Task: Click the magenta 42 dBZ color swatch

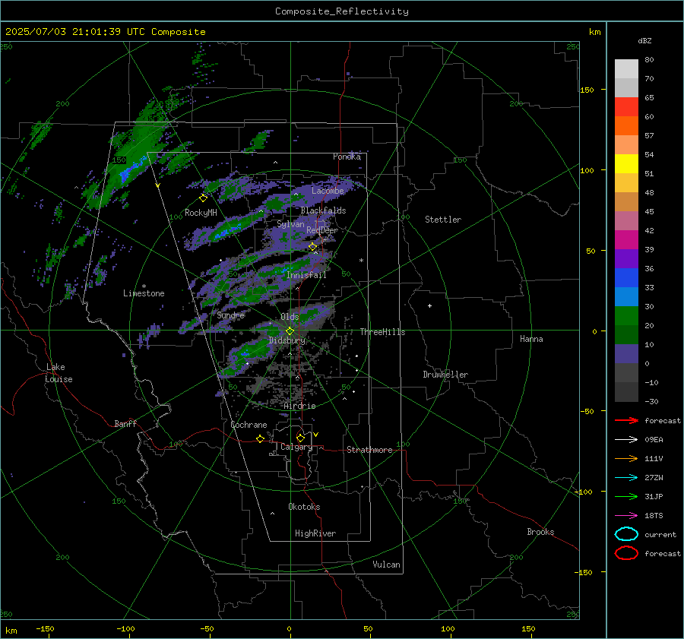Action: point(626,239)
